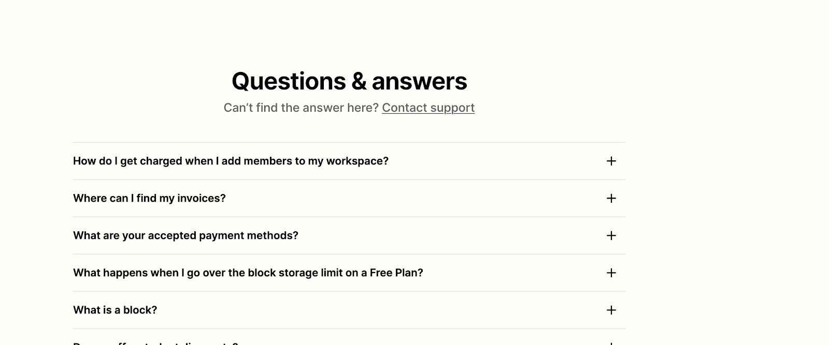The image size is (829, 345).
Task: Click plus icon for accepted payment methods
Action: tap(611, 236)
